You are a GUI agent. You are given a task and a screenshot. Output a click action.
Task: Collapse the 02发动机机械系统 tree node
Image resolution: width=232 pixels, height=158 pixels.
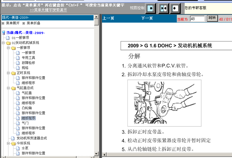click(x=3, y=43)
